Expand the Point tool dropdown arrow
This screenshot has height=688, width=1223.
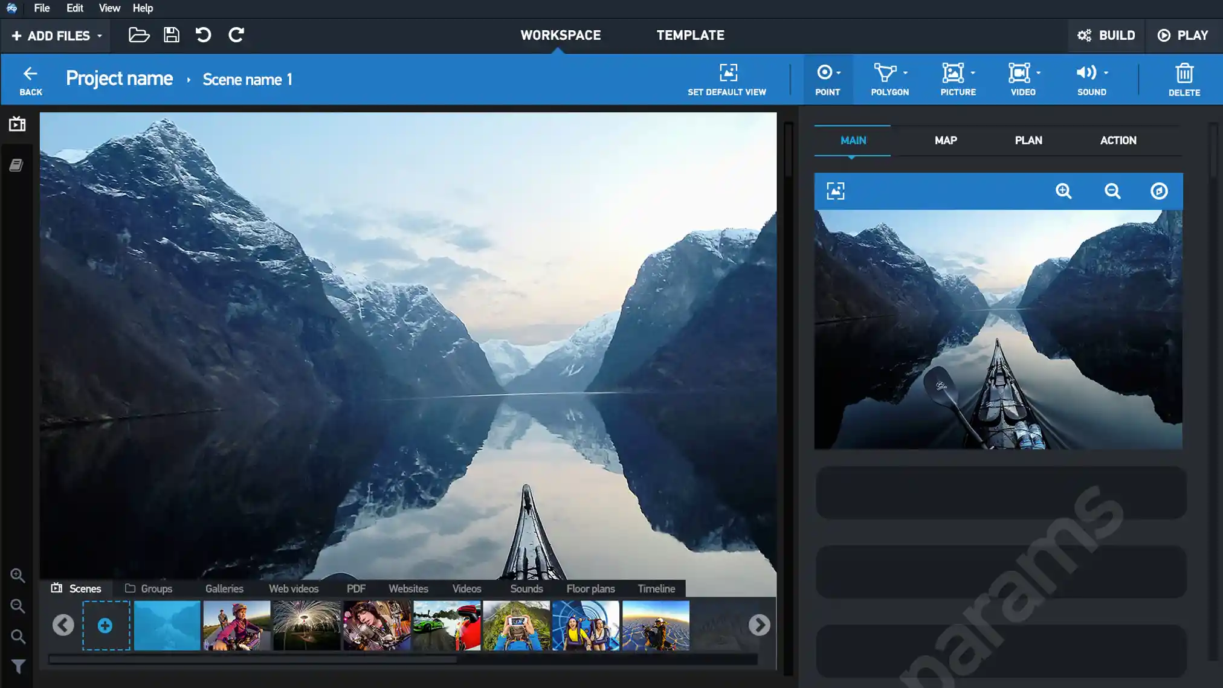point(839,72)
